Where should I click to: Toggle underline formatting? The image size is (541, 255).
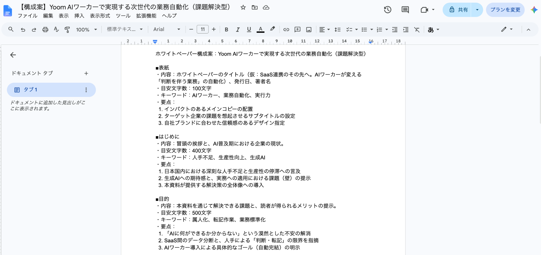pos(249,30)
